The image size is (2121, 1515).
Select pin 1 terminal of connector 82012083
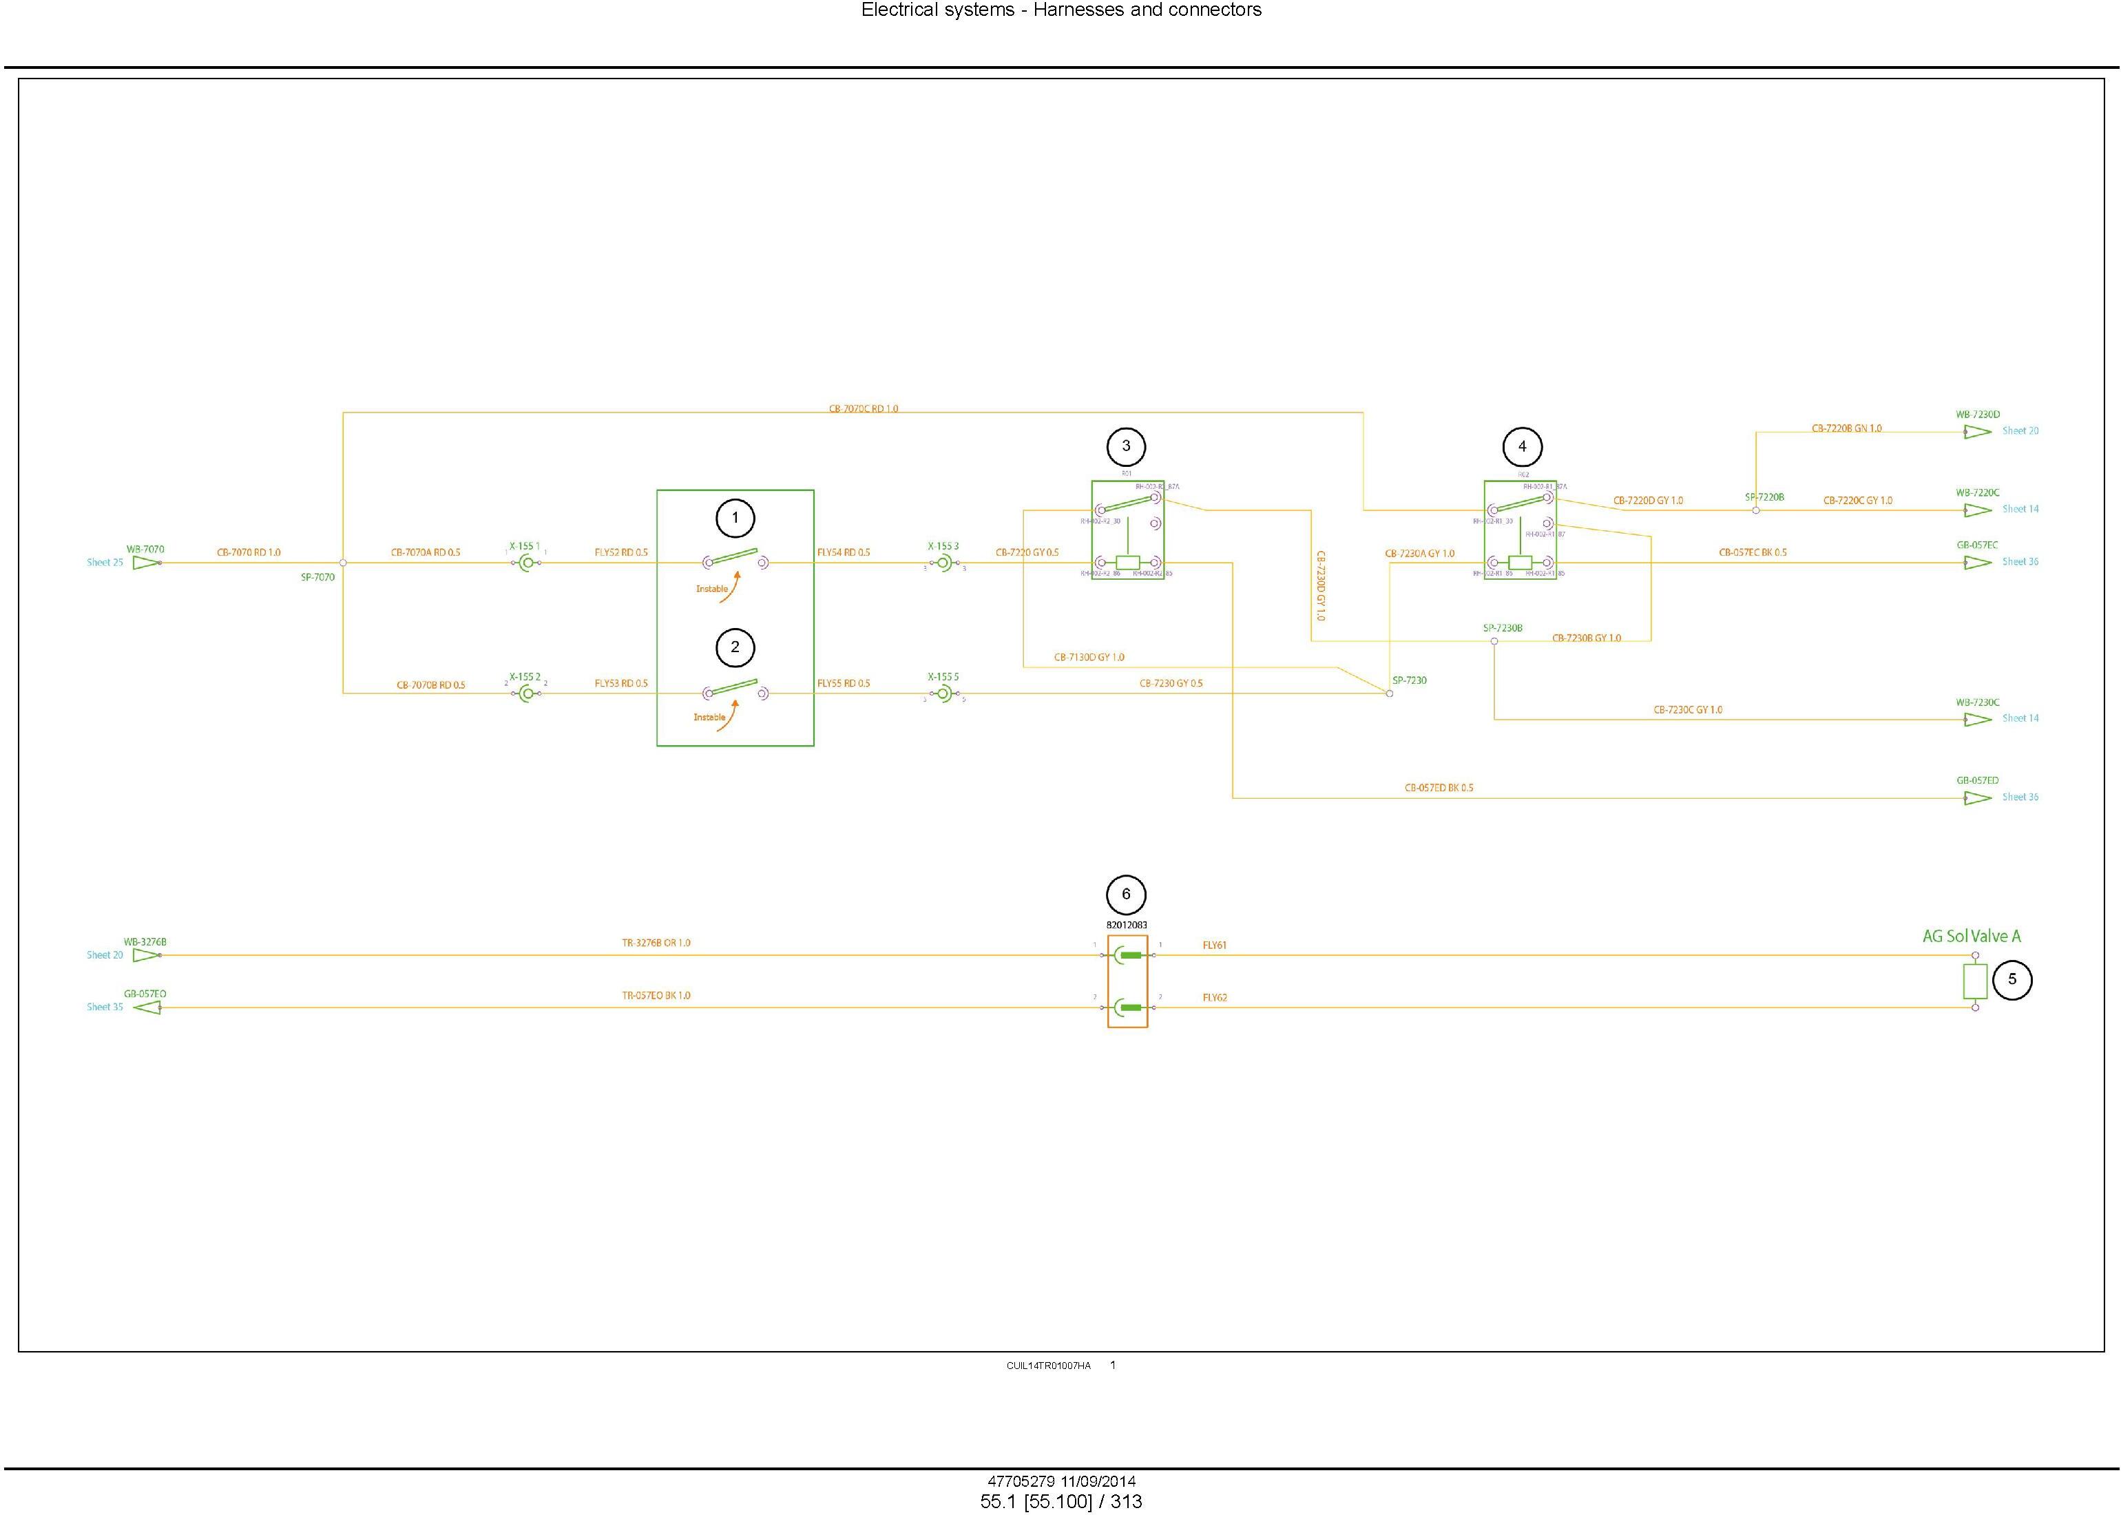click(x=1128, y=955)
